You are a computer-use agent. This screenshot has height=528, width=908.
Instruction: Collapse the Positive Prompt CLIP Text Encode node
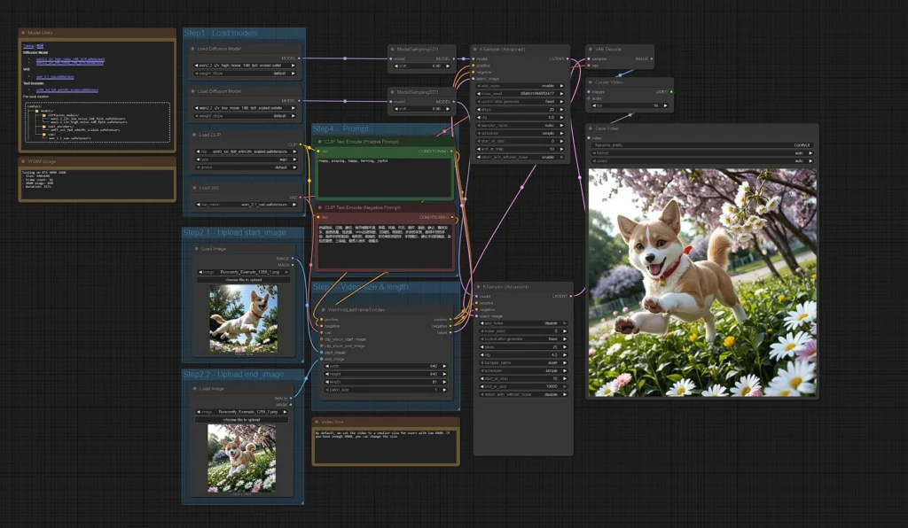coord(320,141)
